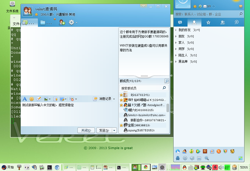Click the screen capture icon
This screenshot has width=250, height=171.
coord(62,99)
